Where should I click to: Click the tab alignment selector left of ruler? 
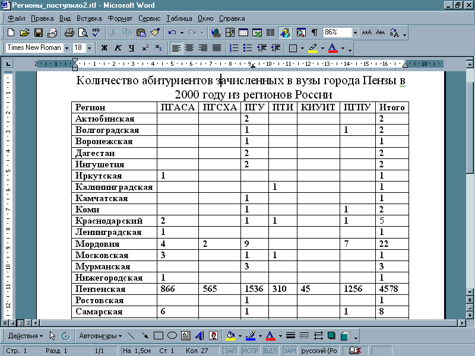[8, 64]
